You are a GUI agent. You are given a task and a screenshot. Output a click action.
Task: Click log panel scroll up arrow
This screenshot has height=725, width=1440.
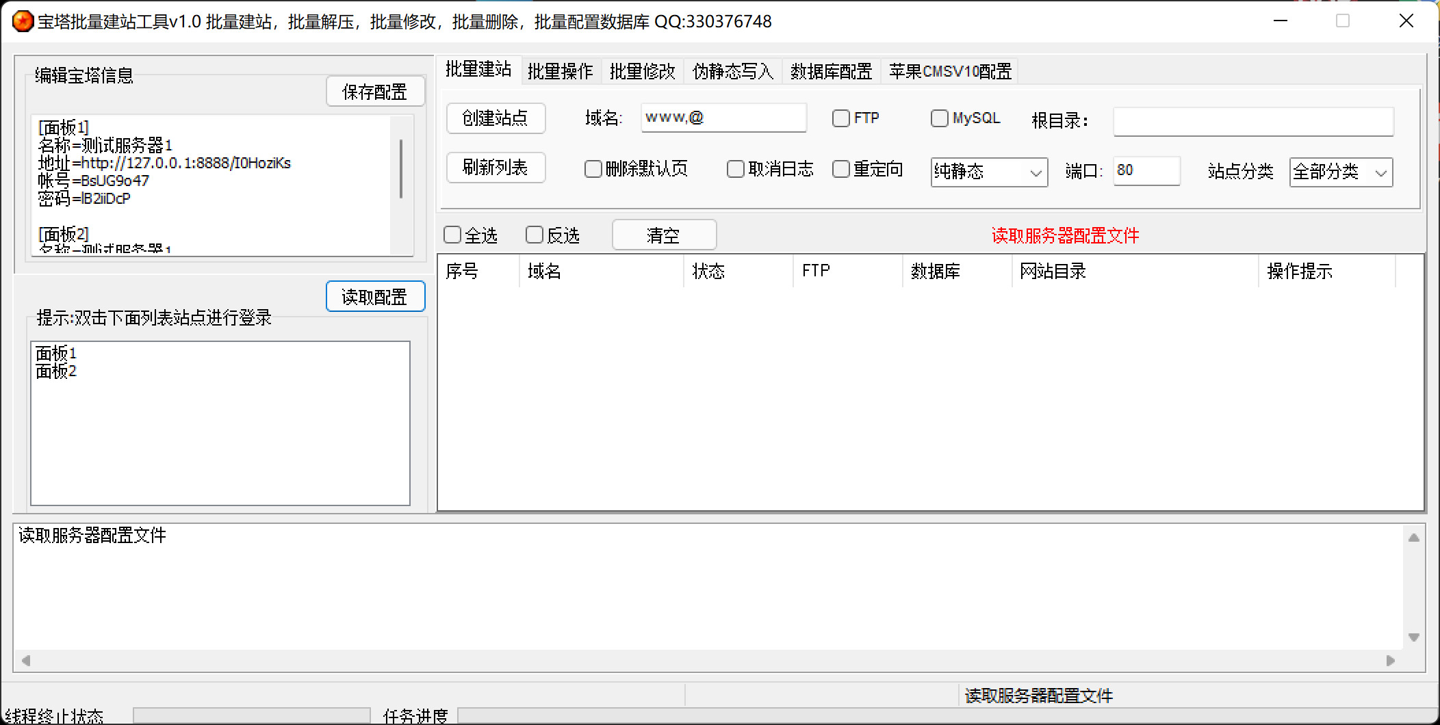(x=1414, y=538)
